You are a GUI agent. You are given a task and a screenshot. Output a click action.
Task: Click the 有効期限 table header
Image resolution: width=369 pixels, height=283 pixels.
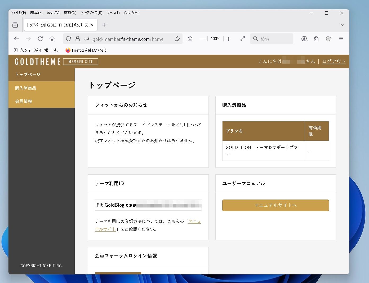click(317, 131)
